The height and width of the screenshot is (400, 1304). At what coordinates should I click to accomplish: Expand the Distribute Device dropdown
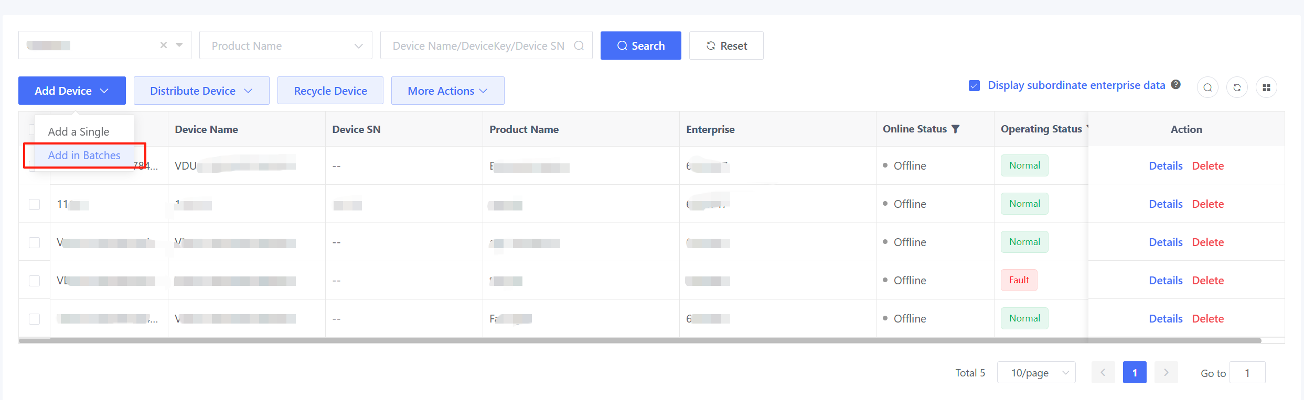201,91
